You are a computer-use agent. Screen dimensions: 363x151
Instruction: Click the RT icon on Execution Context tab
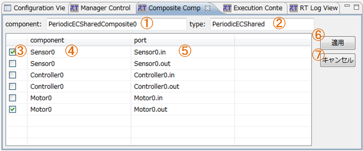pyautogui.click(x=227, y=8)
